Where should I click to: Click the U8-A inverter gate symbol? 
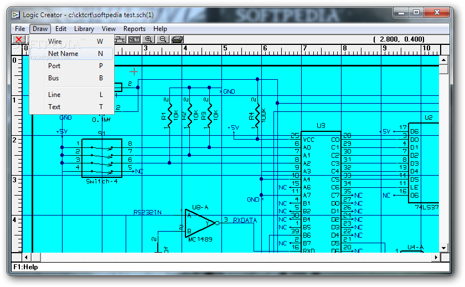201,223
